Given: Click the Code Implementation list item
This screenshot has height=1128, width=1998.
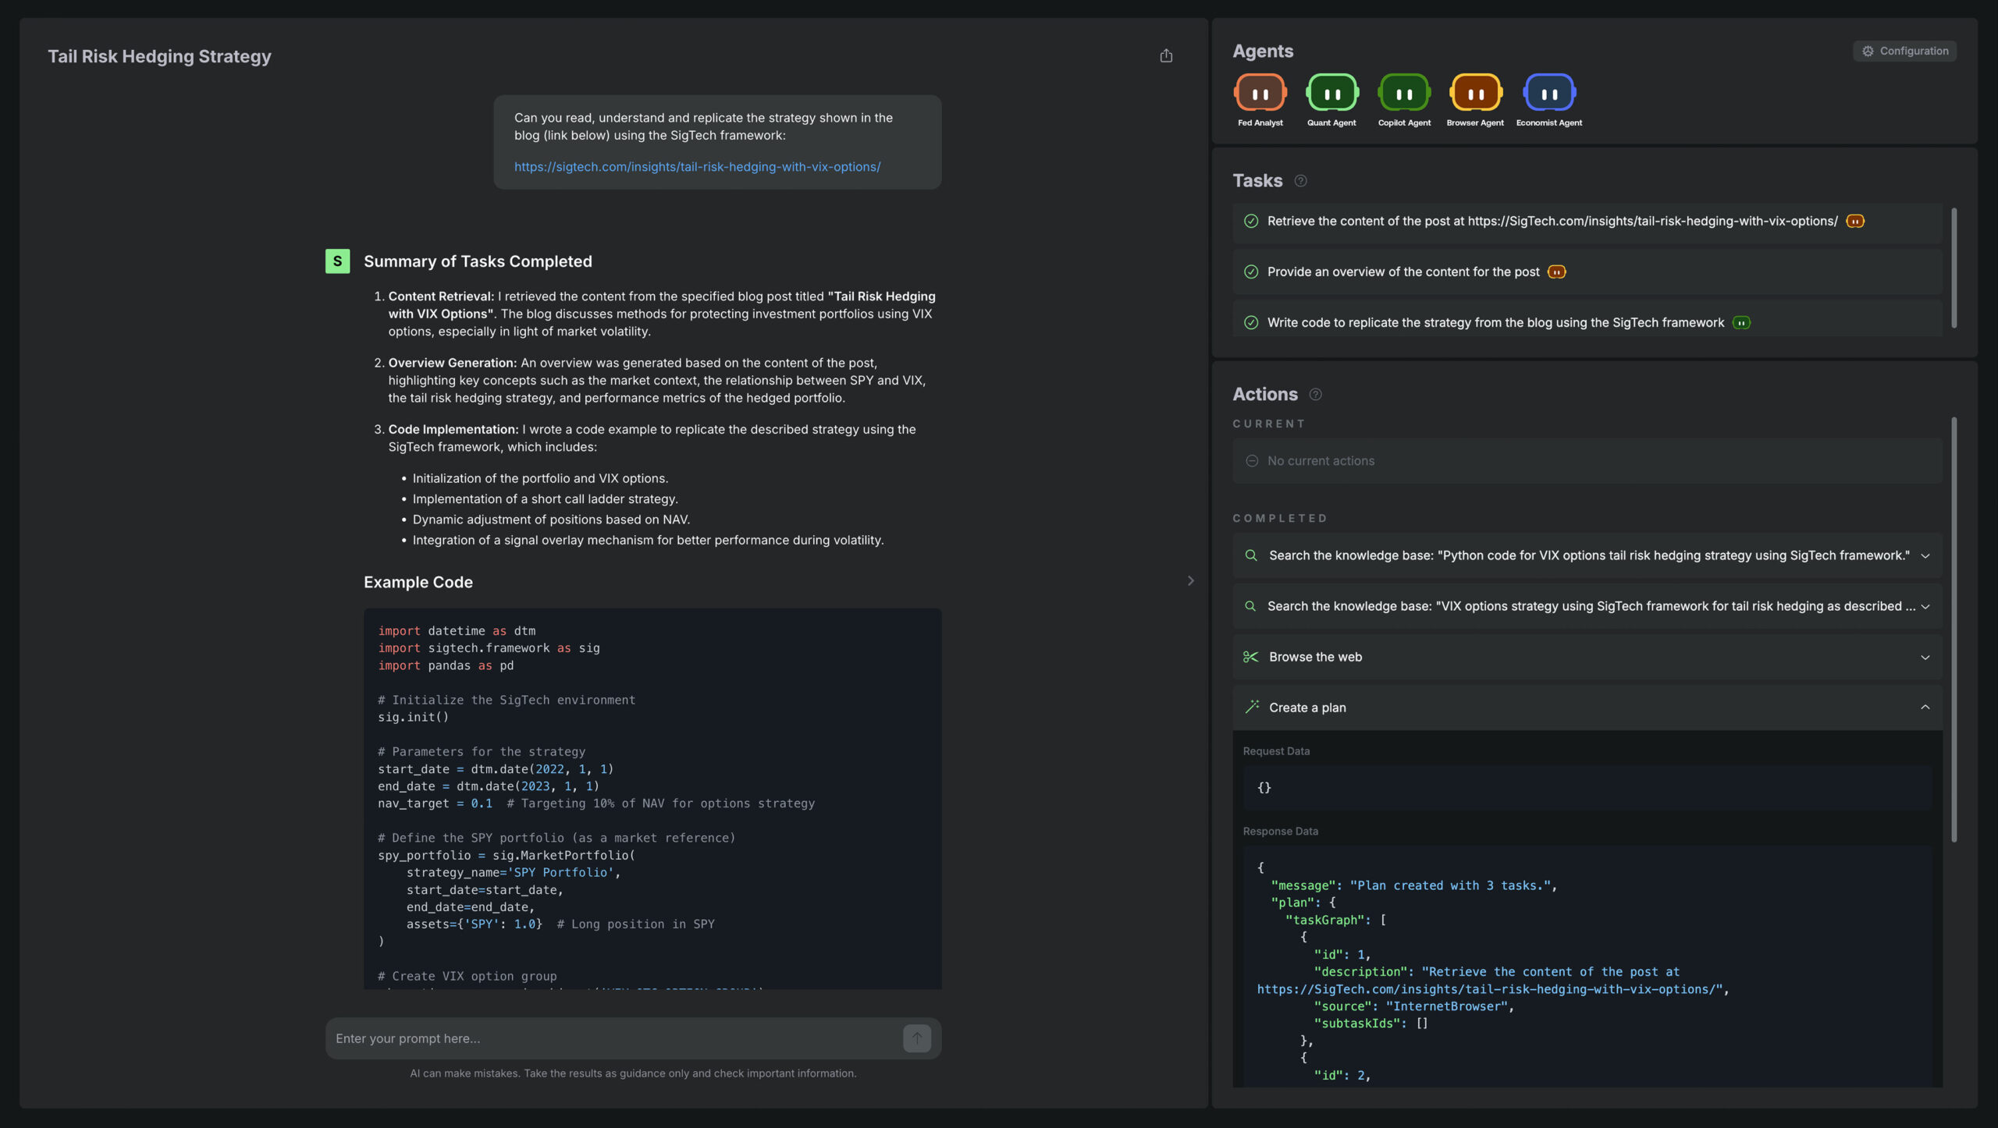Looking at the screenshot, I should [x=652, y=438].
